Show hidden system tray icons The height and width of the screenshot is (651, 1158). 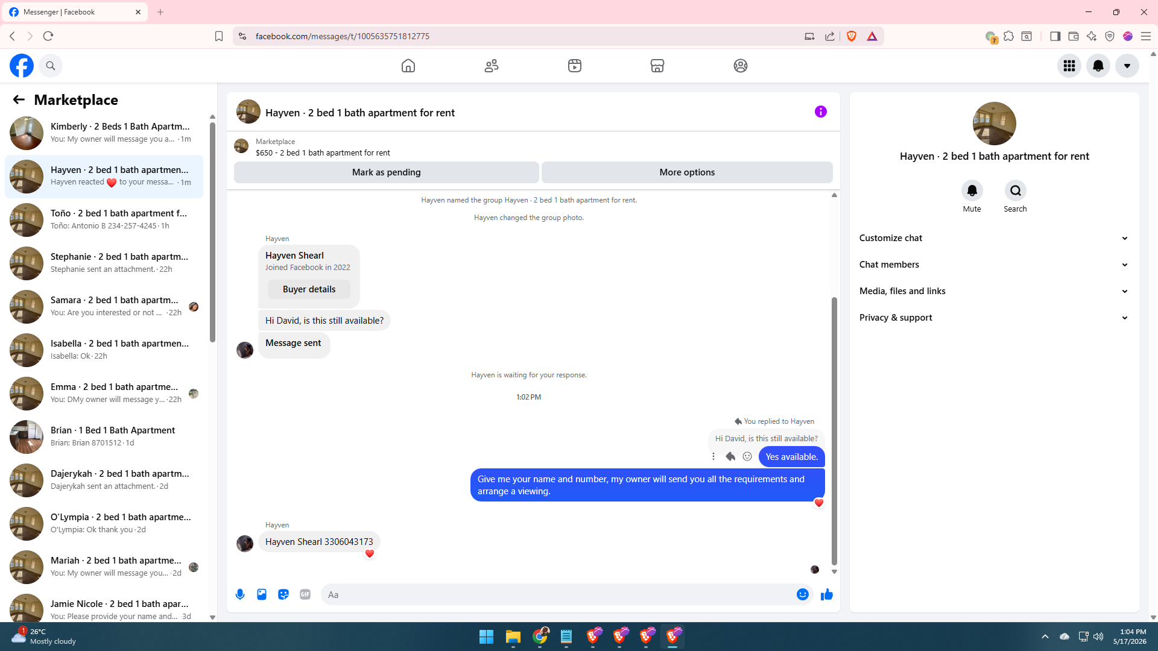(1045, 637)
